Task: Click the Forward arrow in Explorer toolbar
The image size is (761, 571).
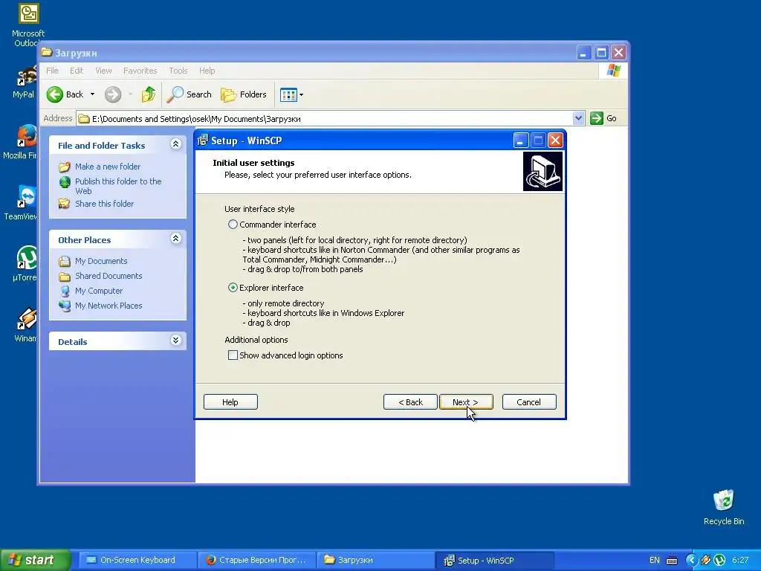Action: tap(113, 94)
